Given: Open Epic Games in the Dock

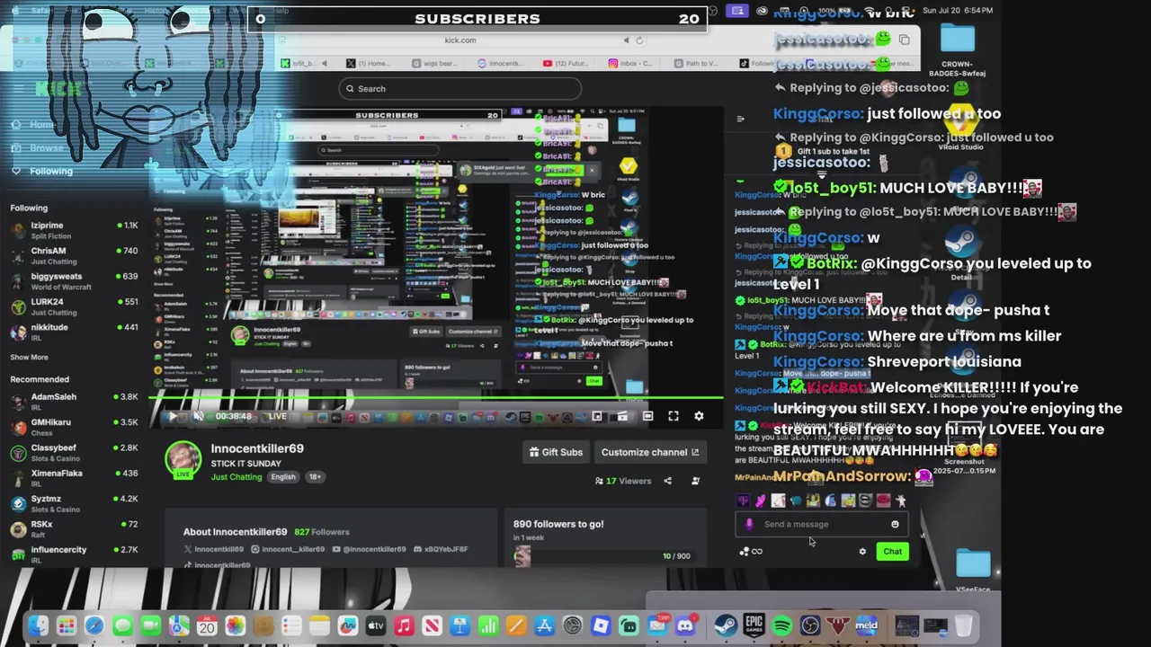Looking at the screenshot, I should coord(754,625).
